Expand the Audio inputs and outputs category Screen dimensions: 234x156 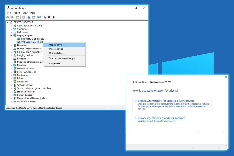(11, 26)
